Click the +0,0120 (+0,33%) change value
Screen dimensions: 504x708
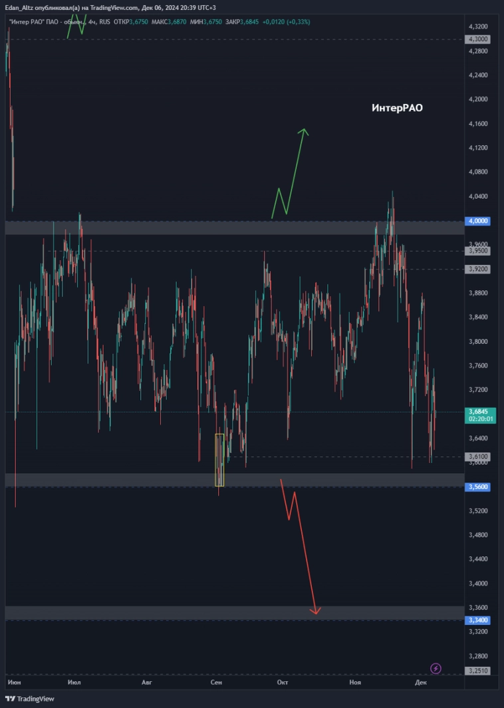coord(287,22)
